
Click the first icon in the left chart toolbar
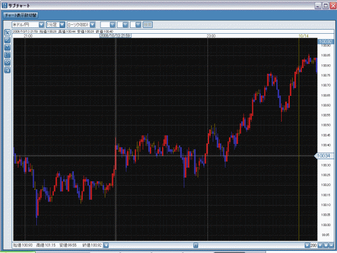[x=7, y=32]
